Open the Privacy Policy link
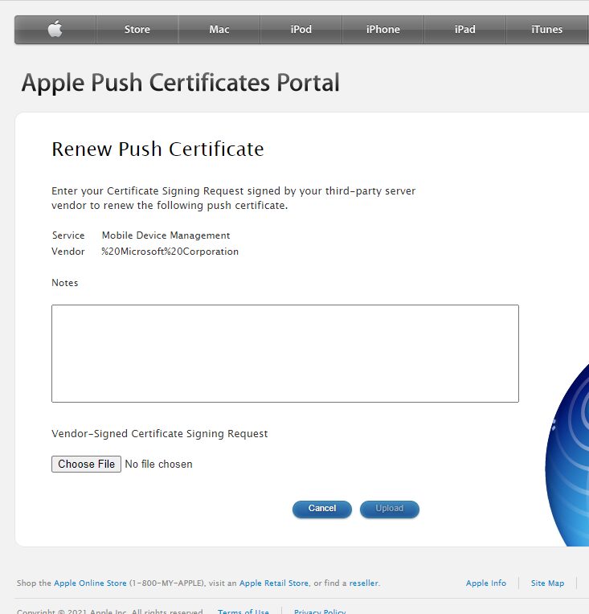Screen dimensions: 589x614 pyautogui.click(x=319, y=611)
